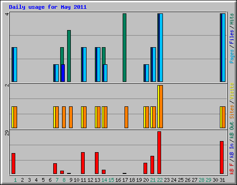Viewport: 237px width, 185px height.
Task: Select the red kB bar for day 11
Action: pos(83,163)
